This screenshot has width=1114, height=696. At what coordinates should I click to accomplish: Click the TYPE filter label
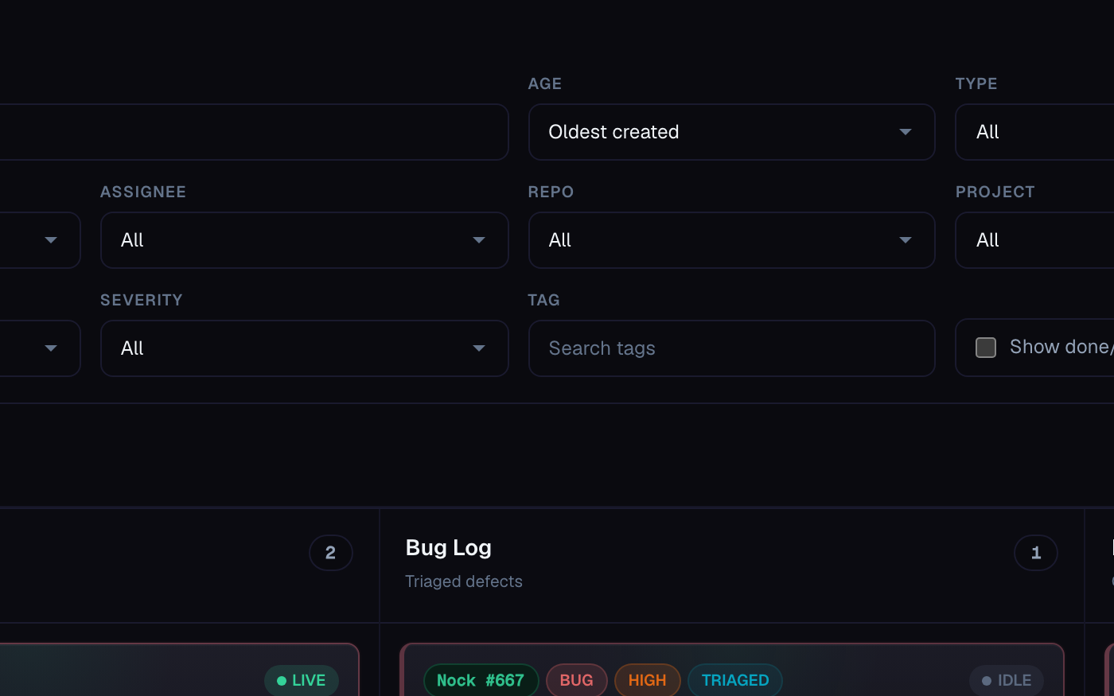[x=976, y=84]
